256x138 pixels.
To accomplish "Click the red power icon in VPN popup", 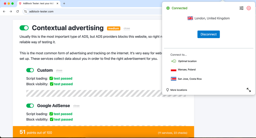I will (x=249, y=8).
